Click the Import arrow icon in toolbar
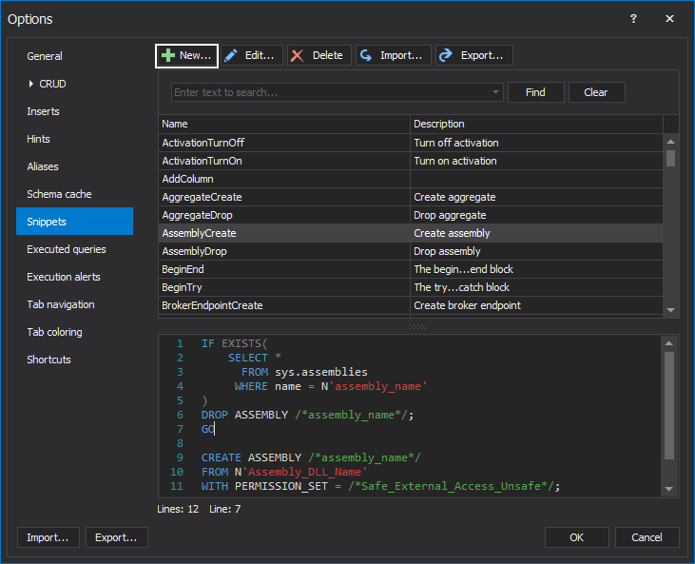The height and width of the screenshot is (564, 695). coord(366,56)
